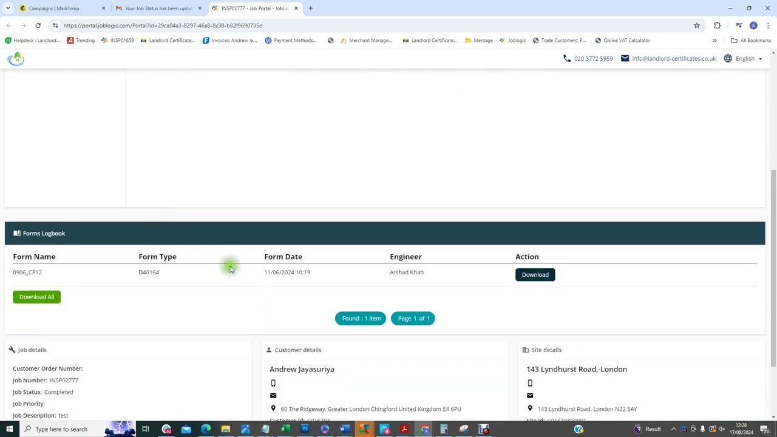Open Photoshop from the Windows taskbar
The height and width of the screenshot is (437, 777).
click(x=305, y=429)
